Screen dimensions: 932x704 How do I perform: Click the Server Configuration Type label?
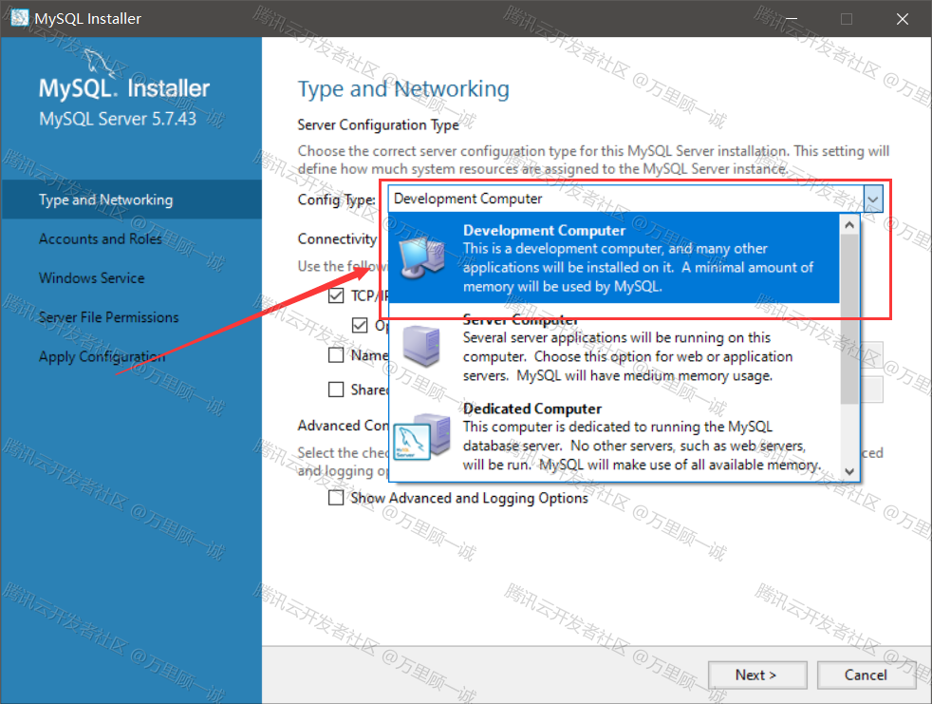click(x=378, y=125)
